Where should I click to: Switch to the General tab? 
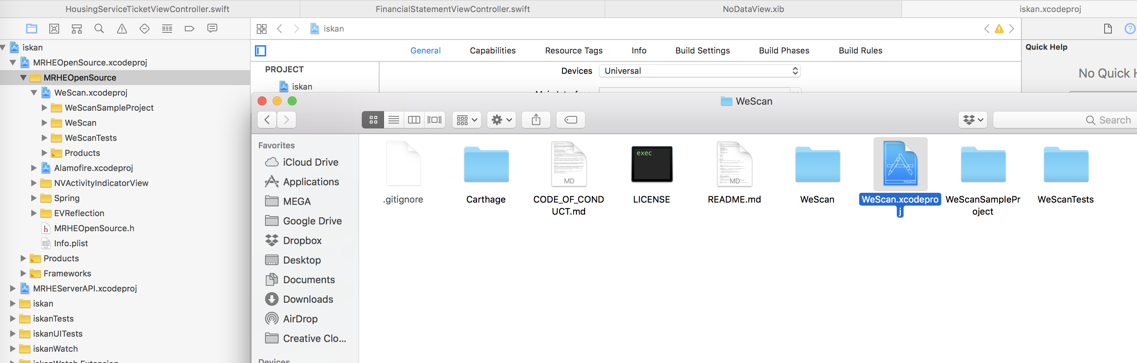425,51
